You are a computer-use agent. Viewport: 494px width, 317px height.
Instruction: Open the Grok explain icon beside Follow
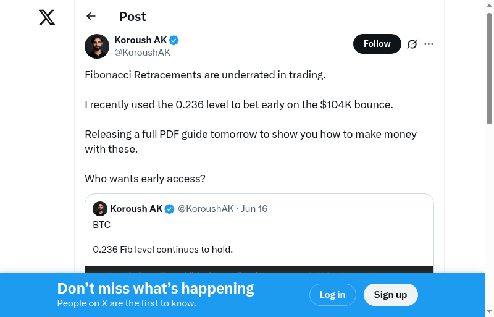(412, 44)
